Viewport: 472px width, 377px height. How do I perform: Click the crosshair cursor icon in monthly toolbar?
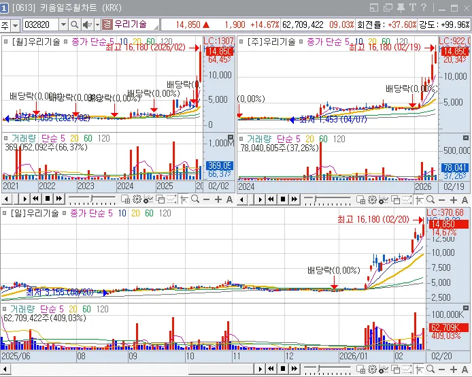(184, 199)
